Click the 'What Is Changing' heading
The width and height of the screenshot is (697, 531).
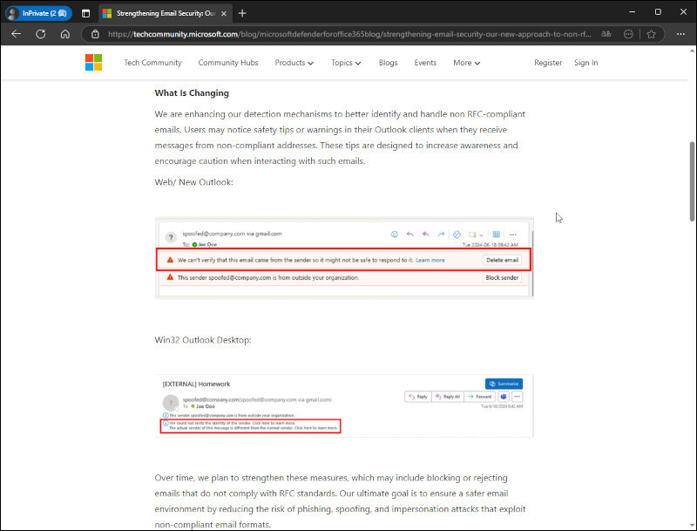[192, 93]
